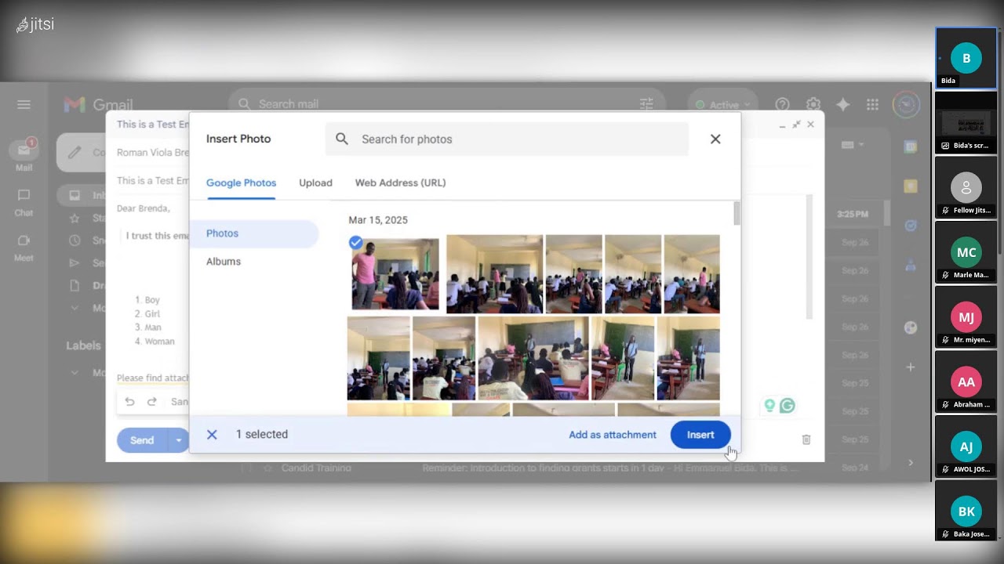Select the BK Baka Jose participant tile

point(966,511)
